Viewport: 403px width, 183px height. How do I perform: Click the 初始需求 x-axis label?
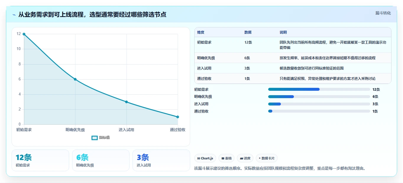pyautogui.click(x=24, y=130)
